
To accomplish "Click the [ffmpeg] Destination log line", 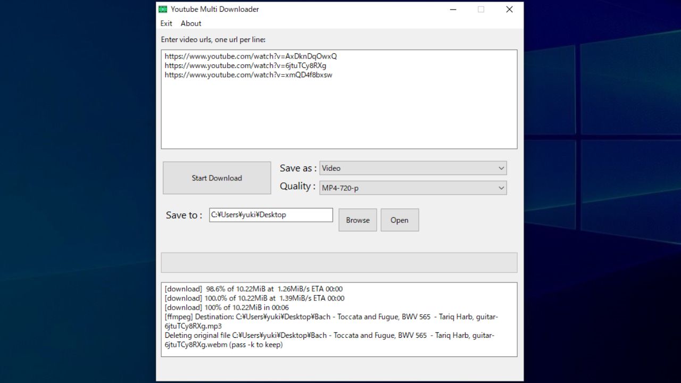I will click(331, 321).
